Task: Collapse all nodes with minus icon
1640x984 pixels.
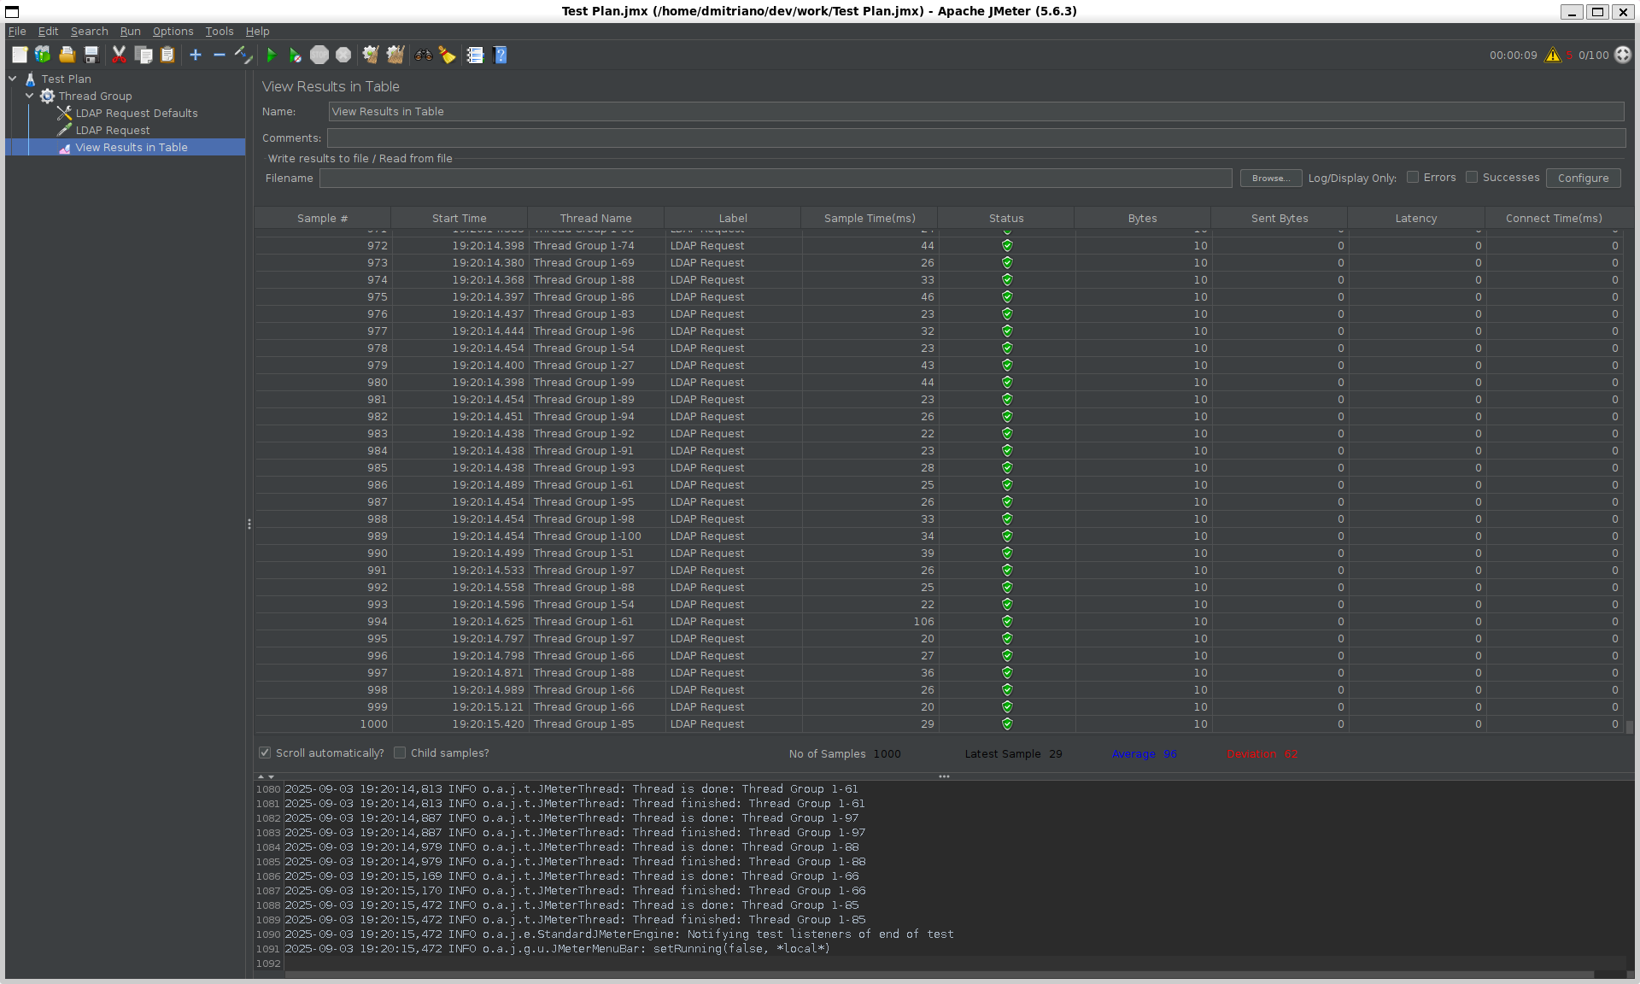Action: (220, 55)
